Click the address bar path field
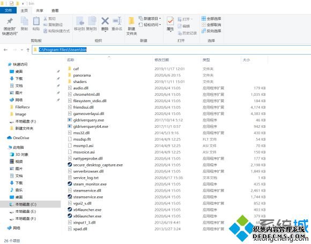 click(x=172, y=50)
